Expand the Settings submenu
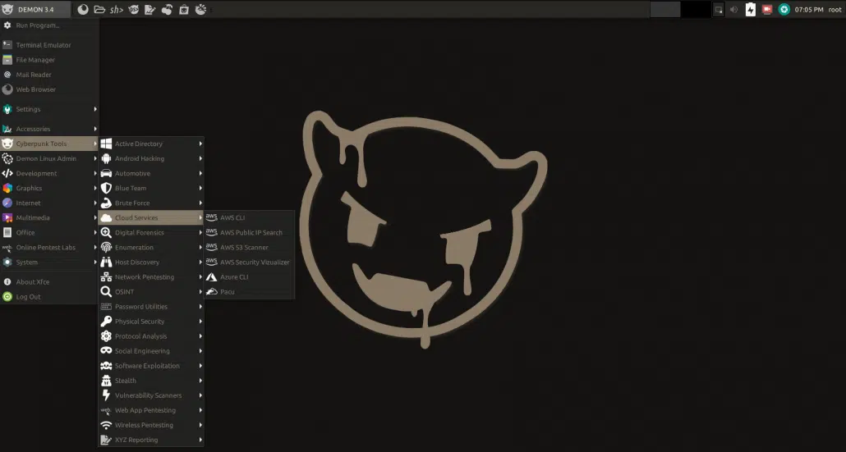 pyautogui.click(x=49, y=109)
